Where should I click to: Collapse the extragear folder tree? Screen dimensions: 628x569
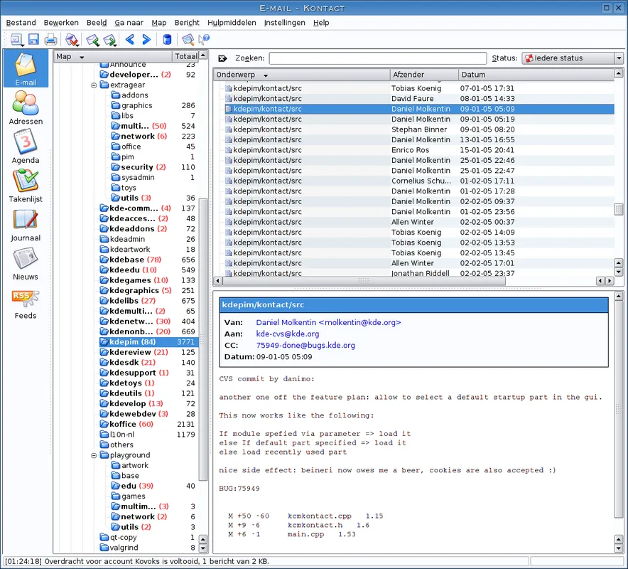click(x=94, y=85)
